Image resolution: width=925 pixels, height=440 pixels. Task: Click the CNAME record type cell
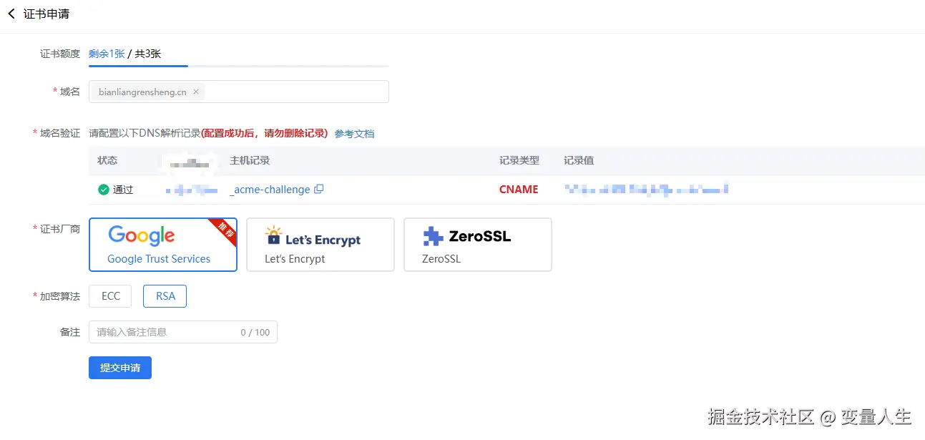(x=519, y=190)
